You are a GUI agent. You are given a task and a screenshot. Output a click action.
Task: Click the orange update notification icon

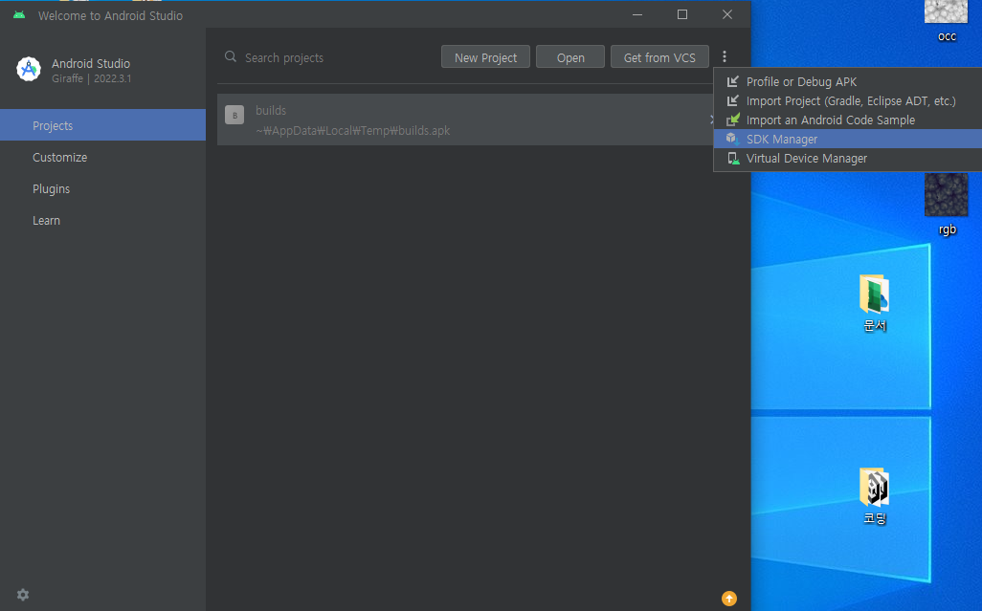[729, 599]
